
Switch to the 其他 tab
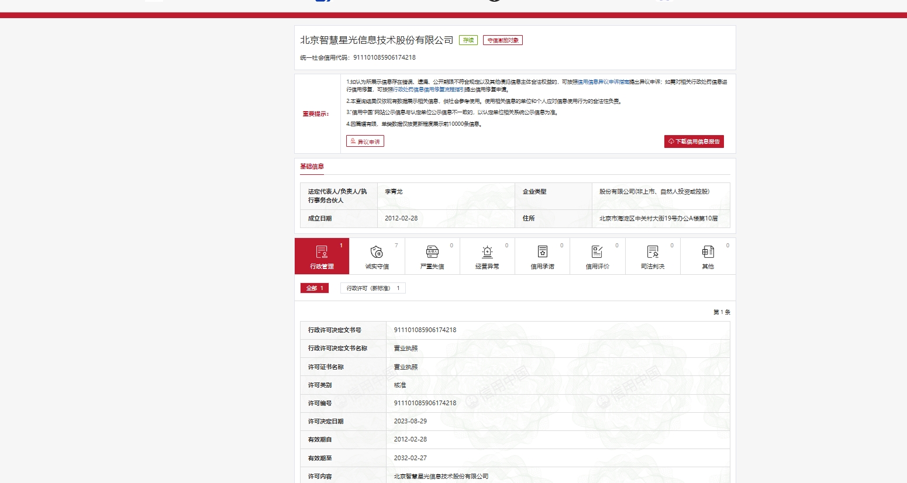[x=708, y=256]
